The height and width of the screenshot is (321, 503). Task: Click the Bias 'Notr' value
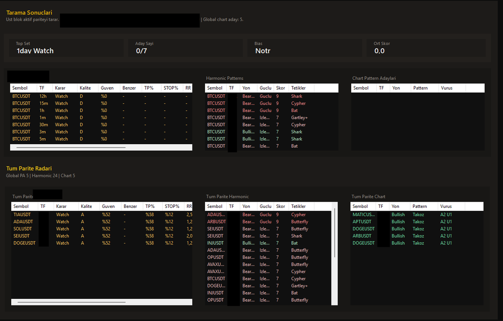click(x=263, y=51)
